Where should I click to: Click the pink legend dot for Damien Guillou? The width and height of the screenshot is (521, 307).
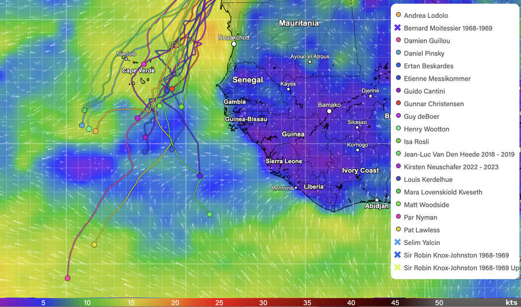click(x=398, y=40)
